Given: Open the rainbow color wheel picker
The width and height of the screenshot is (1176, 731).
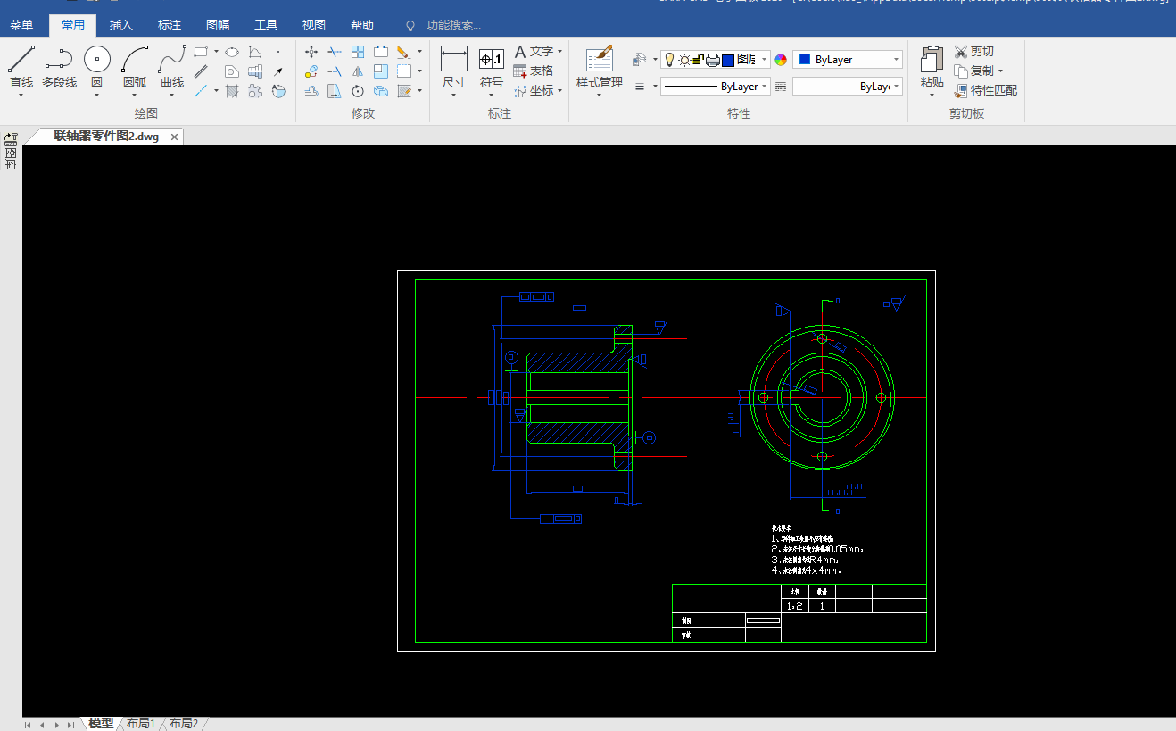Looking at the screenshot, I should [781, 60].
